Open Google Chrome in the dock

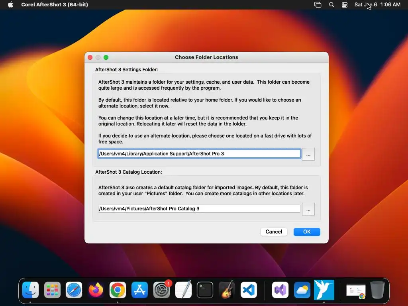click(118, 290)
